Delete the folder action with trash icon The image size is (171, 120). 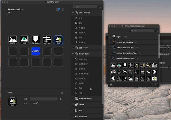pyautogui.click(x=62, y=93)
